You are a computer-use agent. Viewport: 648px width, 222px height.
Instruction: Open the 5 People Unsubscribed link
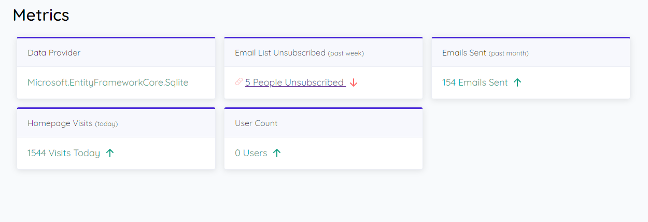pos(295,82)
